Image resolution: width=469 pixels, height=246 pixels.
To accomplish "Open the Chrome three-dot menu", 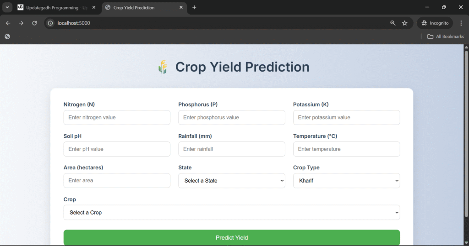I will click(461, 23).
